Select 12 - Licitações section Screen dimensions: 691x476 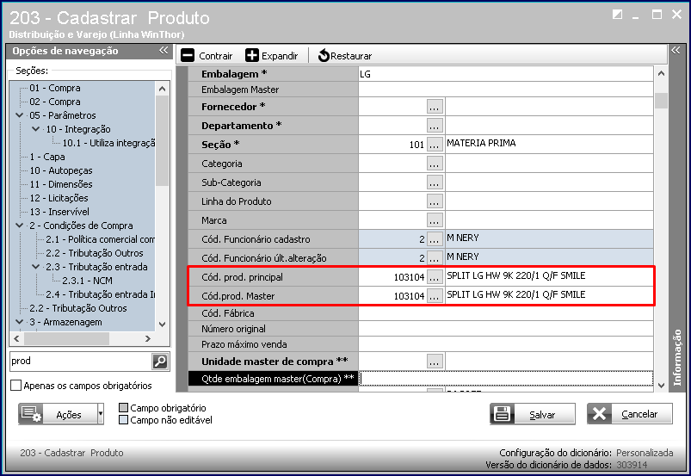[59, 198]
